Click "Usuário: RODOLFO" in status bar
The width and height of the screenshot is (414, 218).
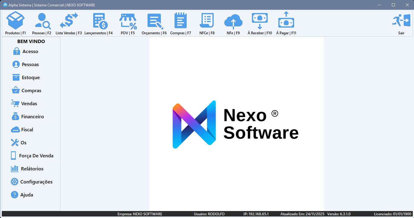(x=209, y=214)
